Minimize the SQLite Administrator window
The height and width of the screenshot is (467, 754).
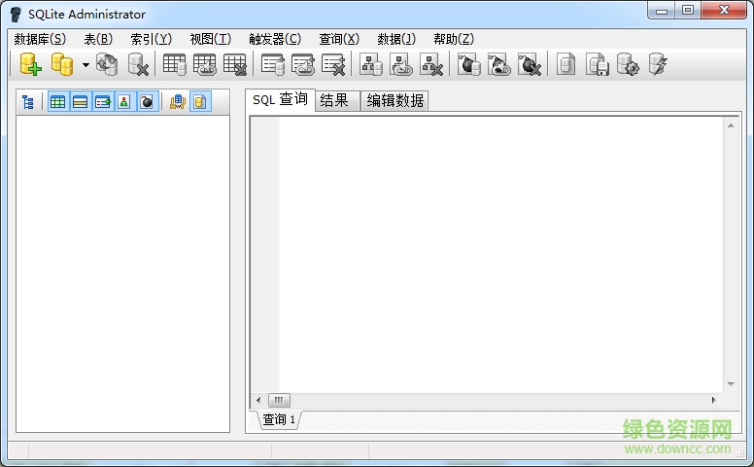pos(662,11)
